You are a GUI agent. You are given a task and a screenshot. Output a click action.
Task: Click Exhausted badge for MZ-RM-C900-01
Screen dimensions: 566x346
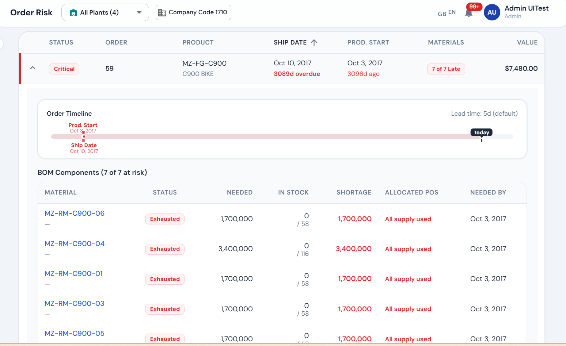coord(165,279)
